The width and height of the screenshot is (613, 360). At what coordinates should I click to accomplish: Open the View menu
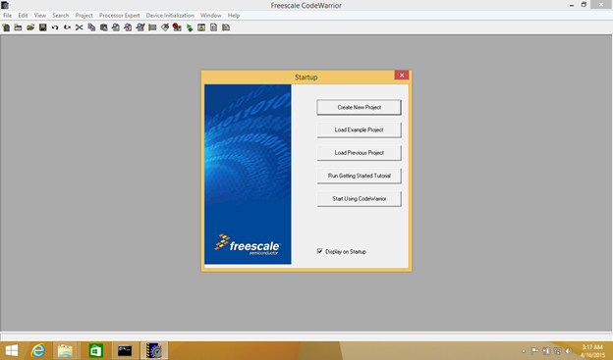(40, 16)
